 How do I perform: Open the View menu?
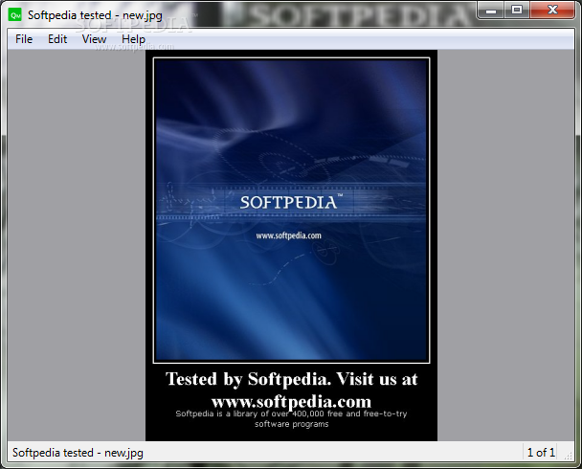pyautogui.click(x=94, y=39)
